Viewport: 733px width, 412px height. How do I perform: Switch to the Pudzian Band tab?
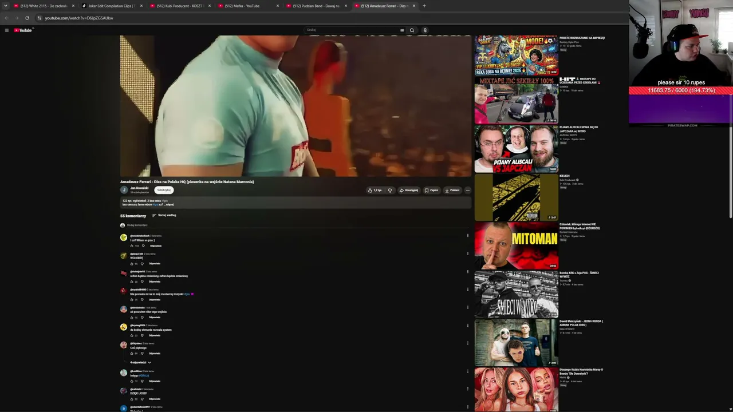coord(316,6)
